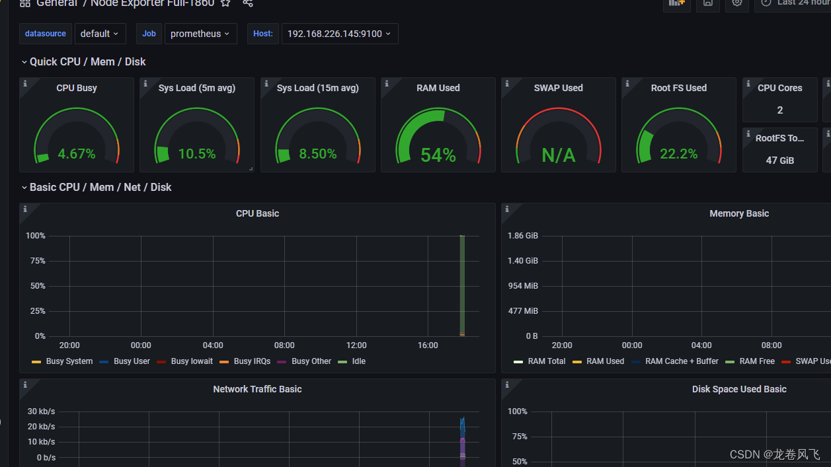This screenshot has width=831, height=467.
Task: Collapse the Quick CPU / Mem / Disk row
Action: [x=83, y=61]
